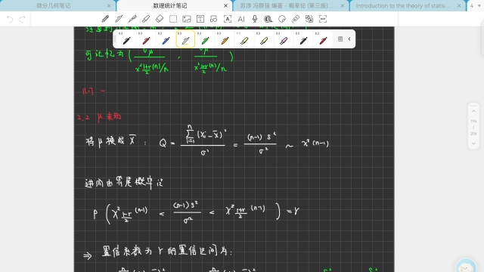
Task: Choose the first red pen preset
Action: tap(146, 39)
